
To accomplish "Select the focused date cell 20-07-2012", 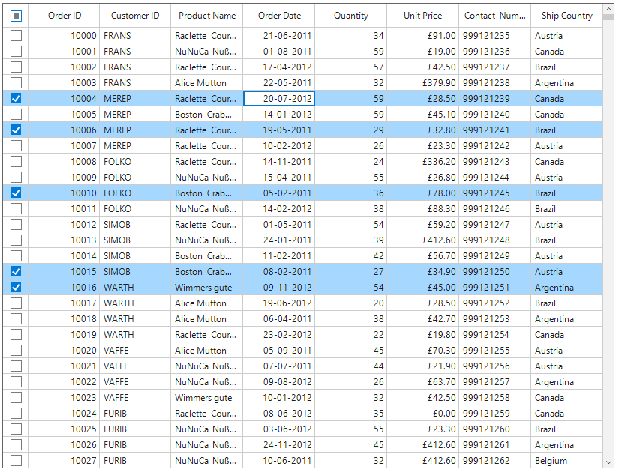I will tap(279, 99).
